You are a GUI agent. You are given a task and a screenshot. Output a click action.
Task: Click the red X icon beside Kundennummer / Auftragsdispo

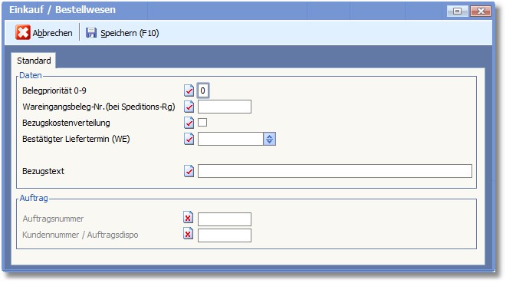pos(189,234)
